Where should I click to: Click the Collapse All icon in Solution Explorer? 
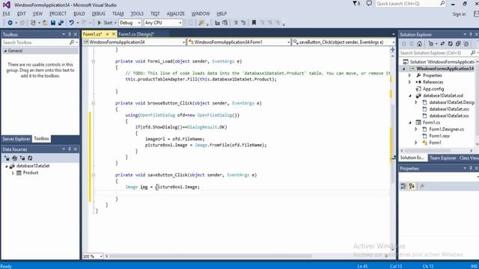point(458,44)
